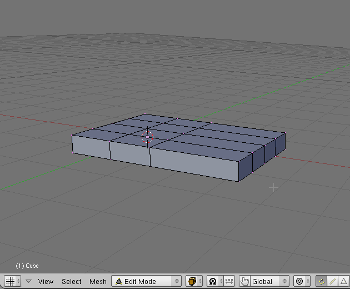Image resolution: width=350 pixels, height=289 pixels.
Task: Open the Global orientation dropdown
Action: [x=269, y=281]
